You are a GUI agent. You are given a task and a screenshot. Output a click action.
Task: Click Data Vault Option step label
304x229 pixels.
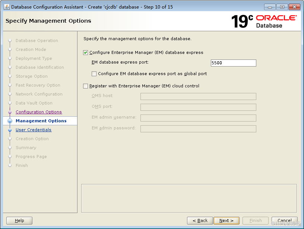coord(34,103)
